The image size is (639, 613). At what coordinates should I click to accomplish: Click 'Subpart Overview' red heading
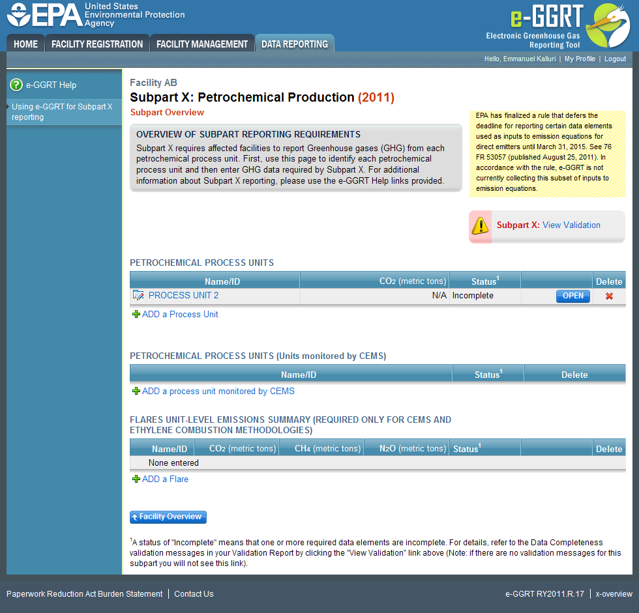click(167, 112)
